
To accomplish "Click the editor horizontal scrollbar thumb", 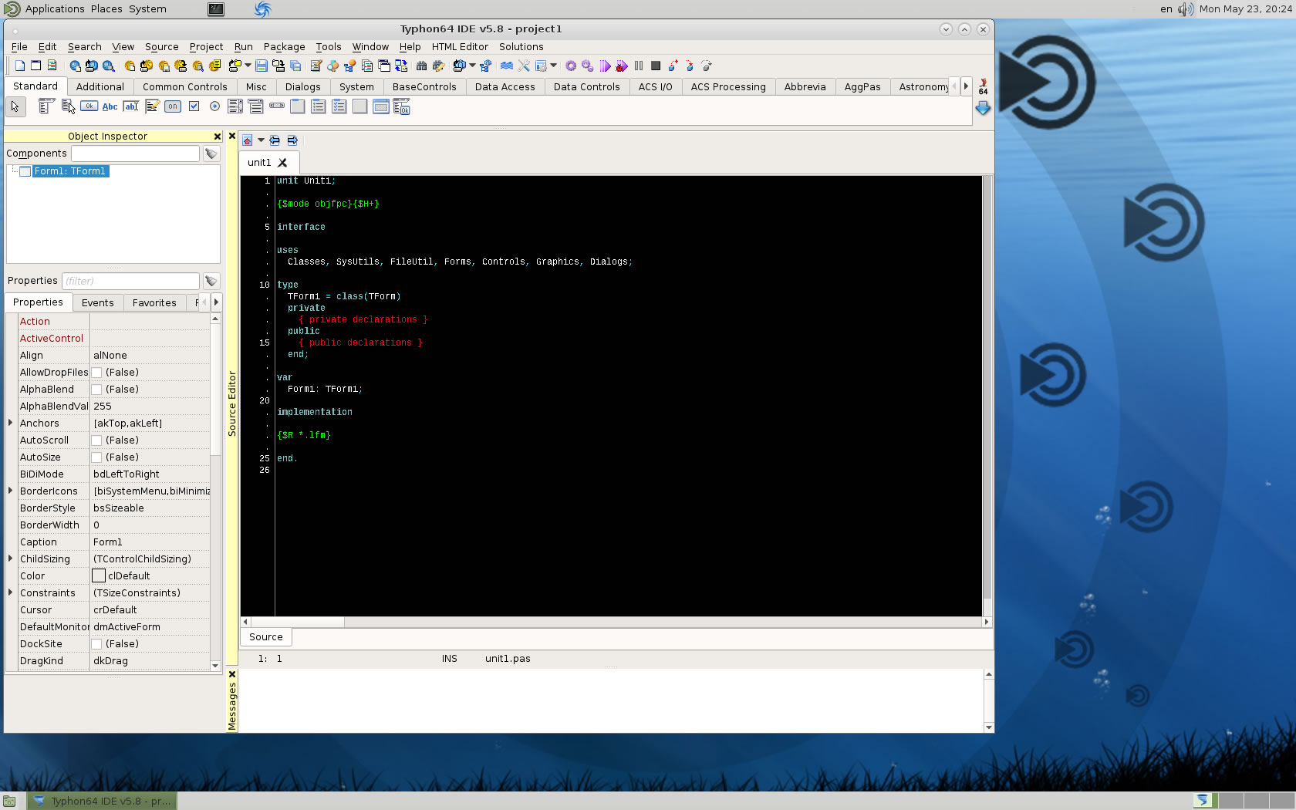I will pos(298,622).
